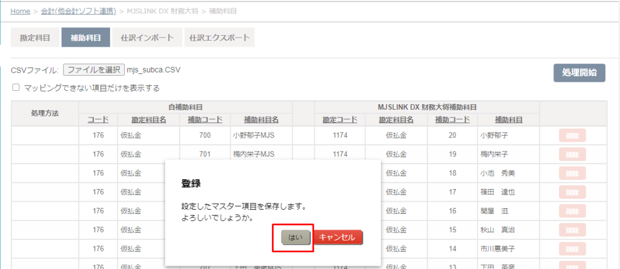The width and height of the screenshot is (620, 269).
Task: Delete the 梅内栄子 mapping row
Action: coord(572,154)
